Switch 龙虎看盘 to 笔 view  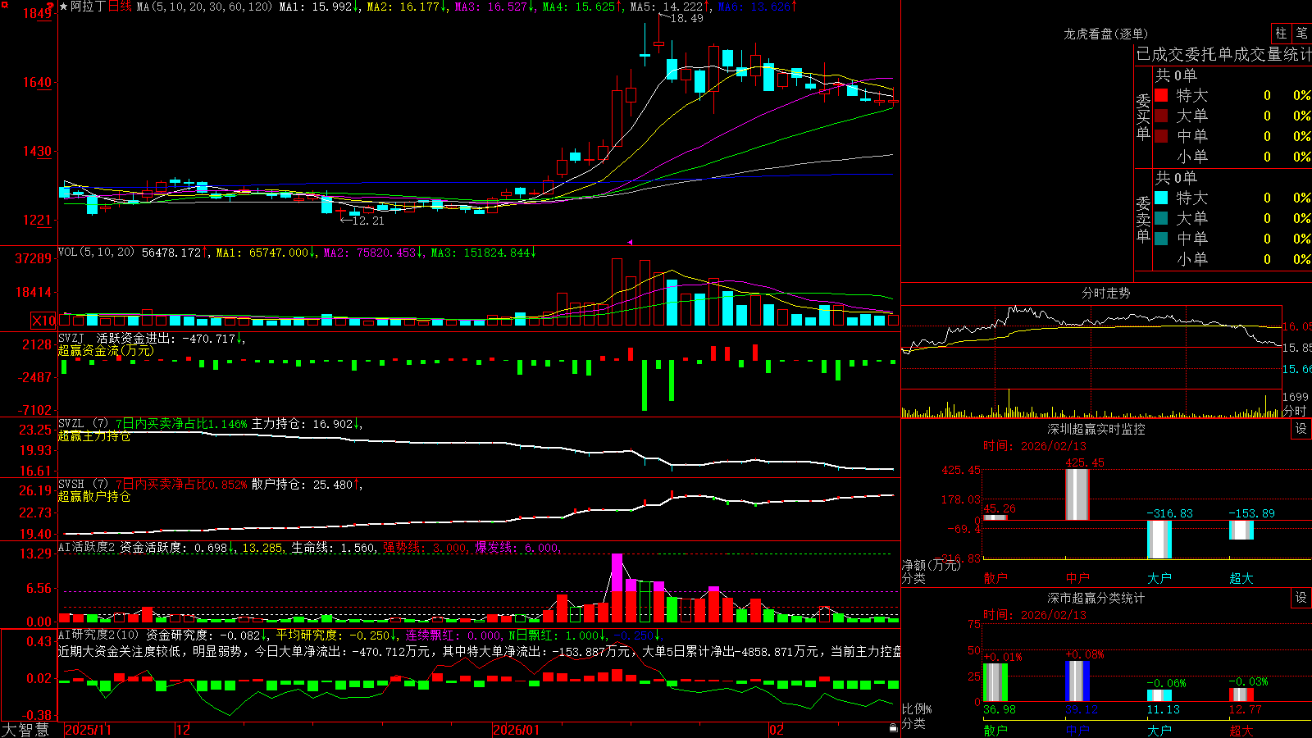click(1301, 34)
